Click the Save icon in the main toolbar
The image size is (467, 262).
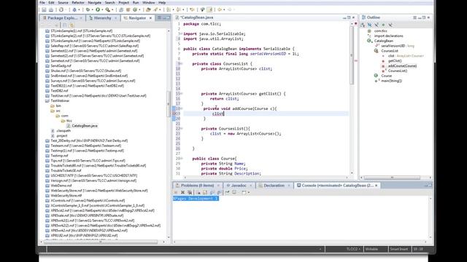tap(44, 9)
